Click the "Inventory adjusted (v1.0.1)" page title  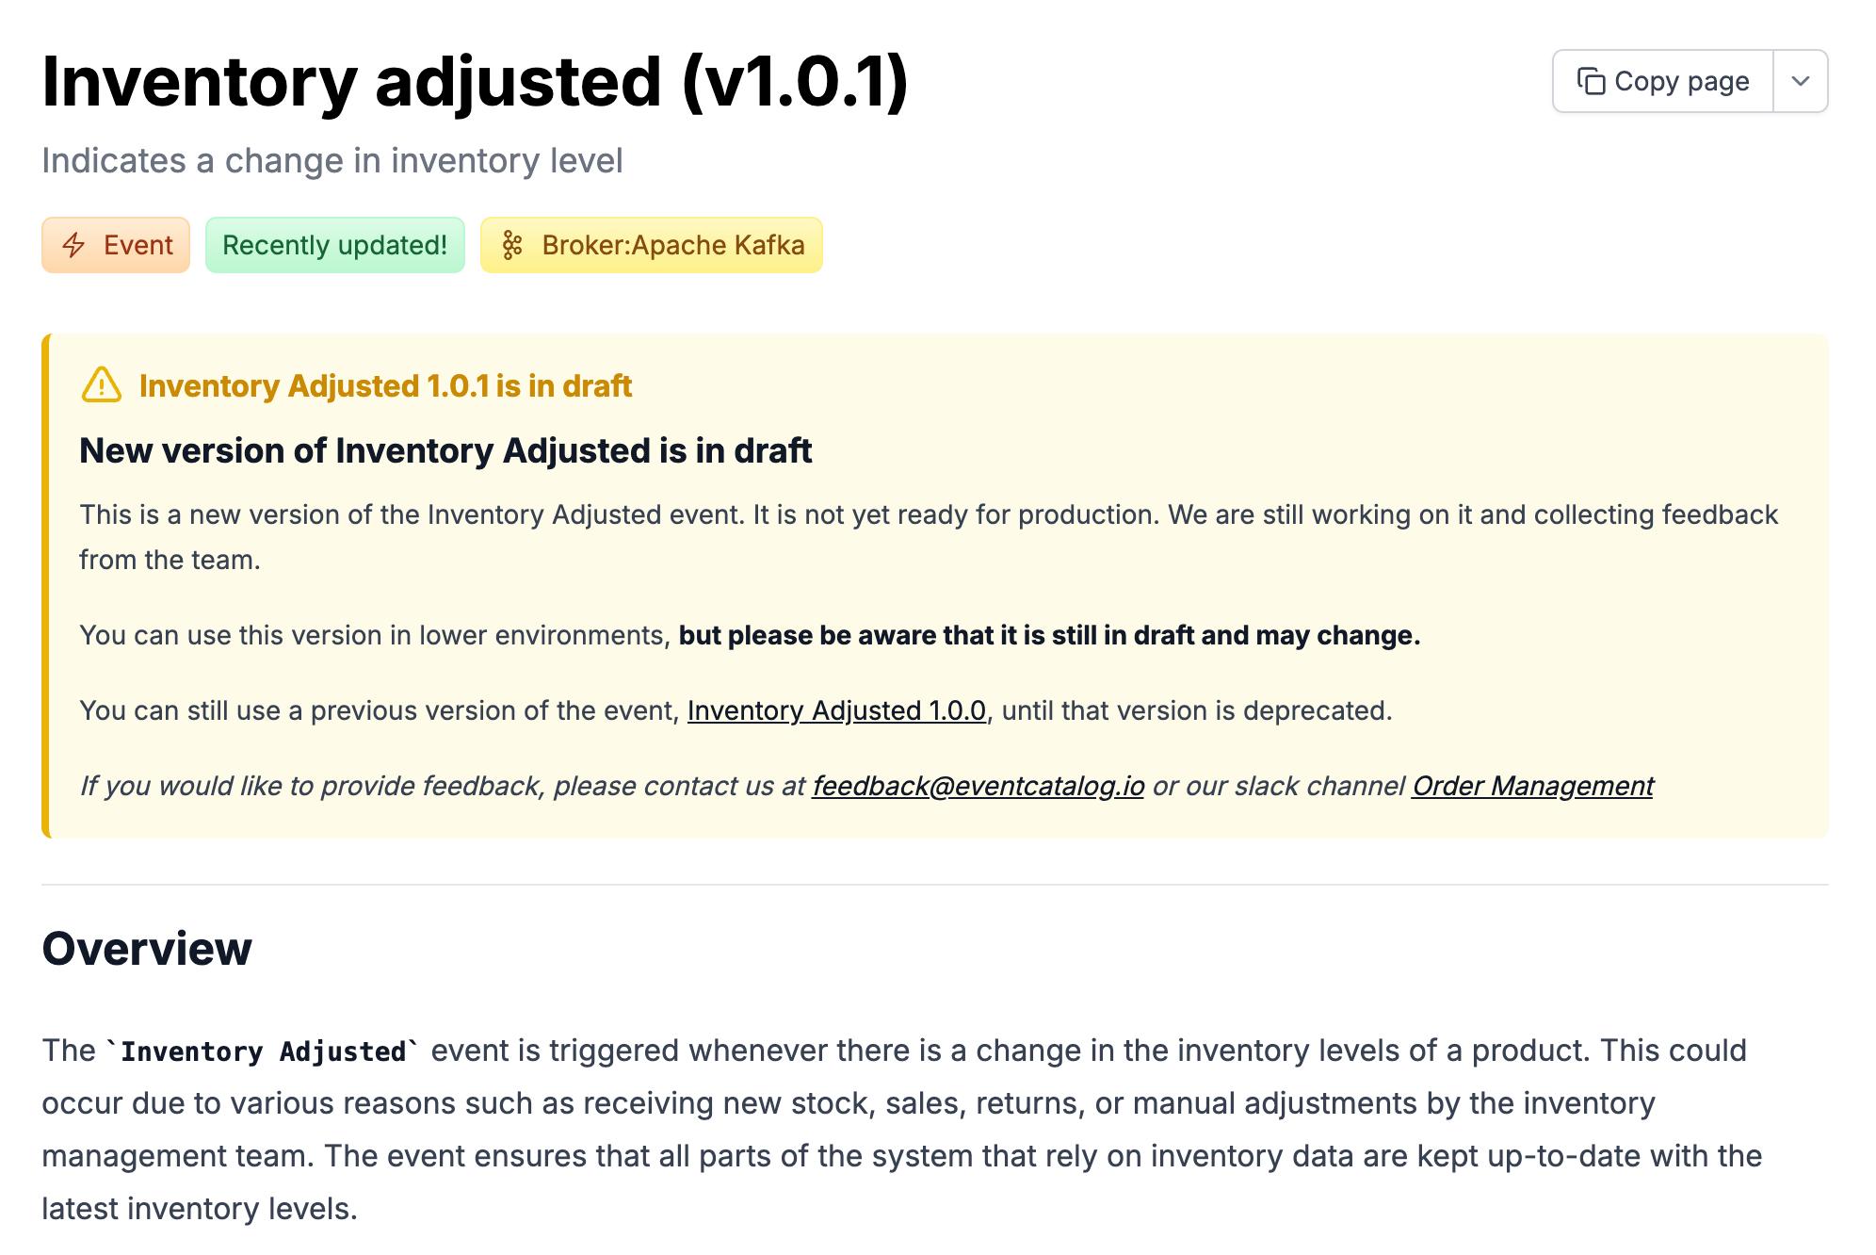475,82
